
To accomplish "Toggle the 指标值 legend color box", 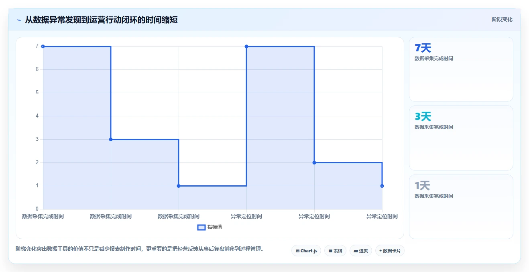I will (201, 227).
